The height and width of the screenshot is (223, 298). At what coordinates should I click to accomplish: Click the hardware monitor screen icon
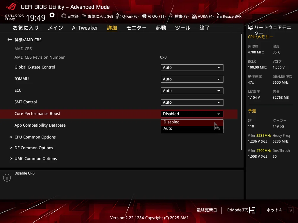point(251,28)
